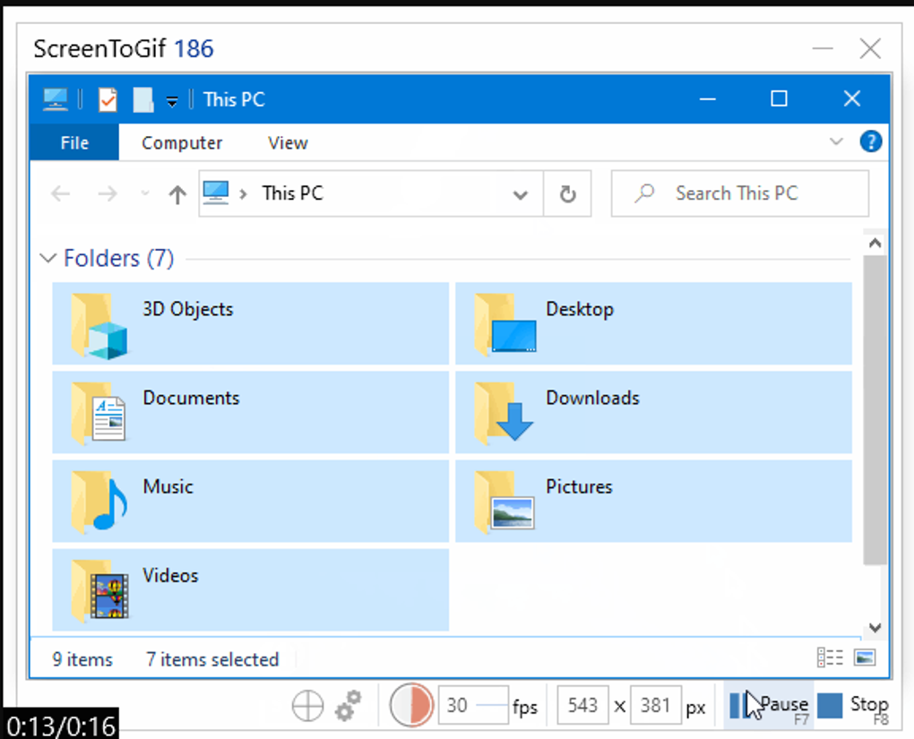Expand the address bar history dropdown
Viewport: 914px width, 739px height.
(520, 194)
